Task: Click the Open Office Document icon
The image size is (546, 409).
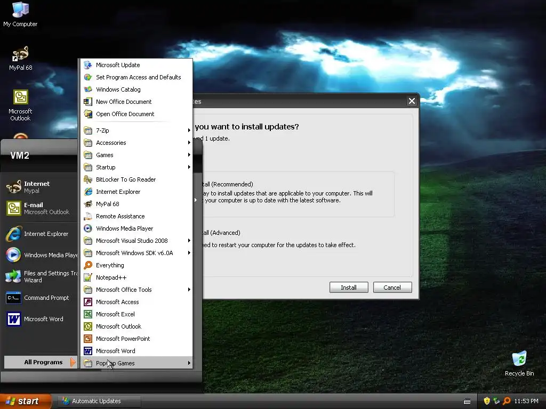Action: point(88,114)
